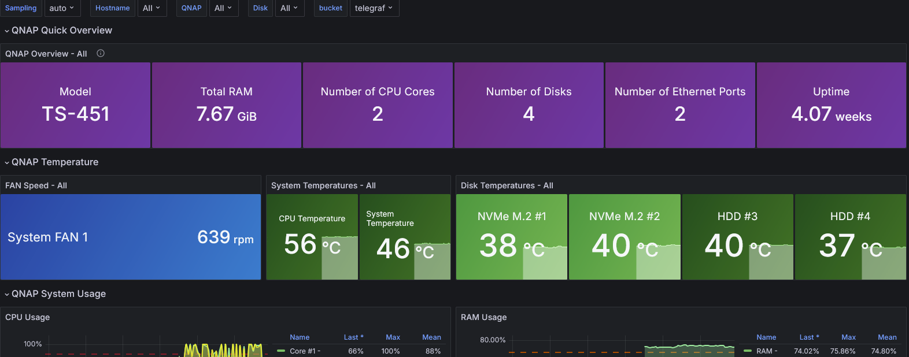Open the Sampling auto dropdown

[x=61, y=8]
